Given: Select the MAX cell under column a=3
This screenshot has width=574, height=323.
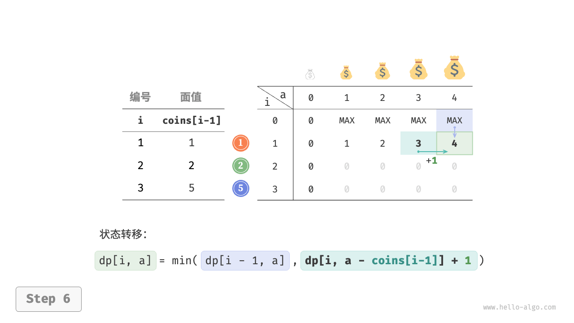Looking at the screenshot, I should pyautogui.click(x=418, y=120).
